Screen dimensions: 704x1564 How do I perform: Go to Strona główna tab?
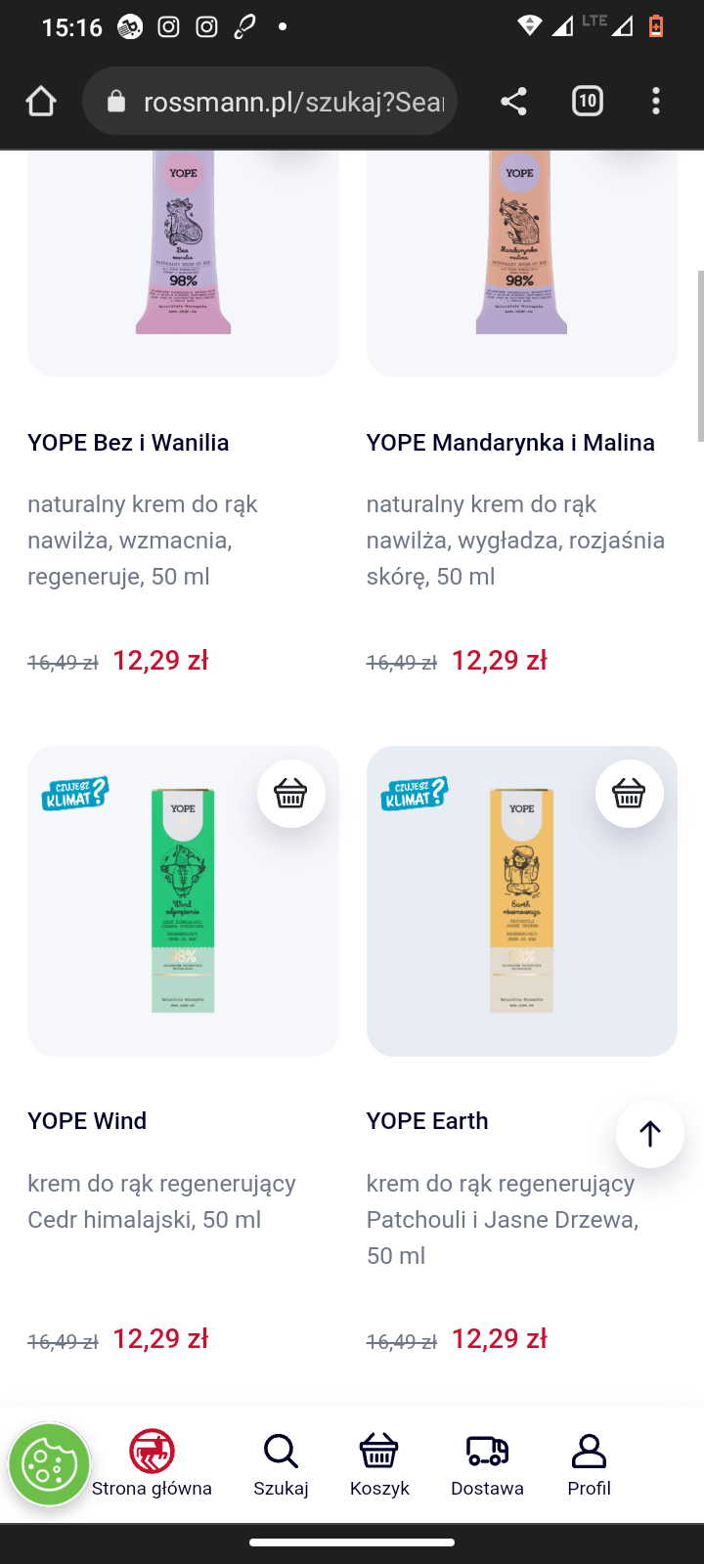coord(152,1463)
